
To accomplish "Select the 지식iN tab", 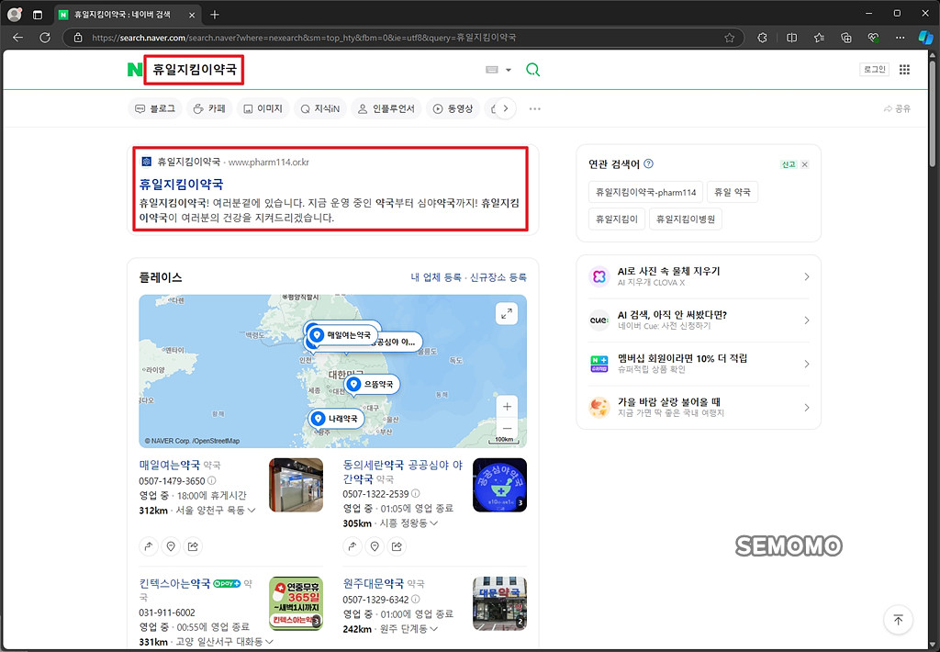I will tap(320, 108).
